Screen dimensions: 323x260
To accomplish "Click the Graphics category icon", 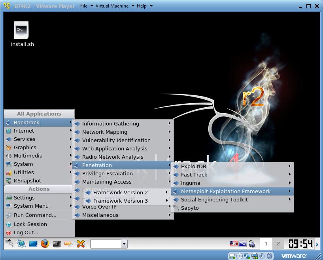I will click(x=9, y=148).
